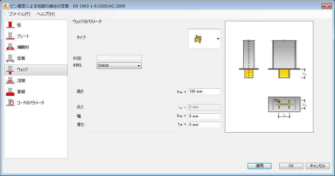The image size is (335, 176).
Task: Click the 高さ label
Action: coord(80,91)
